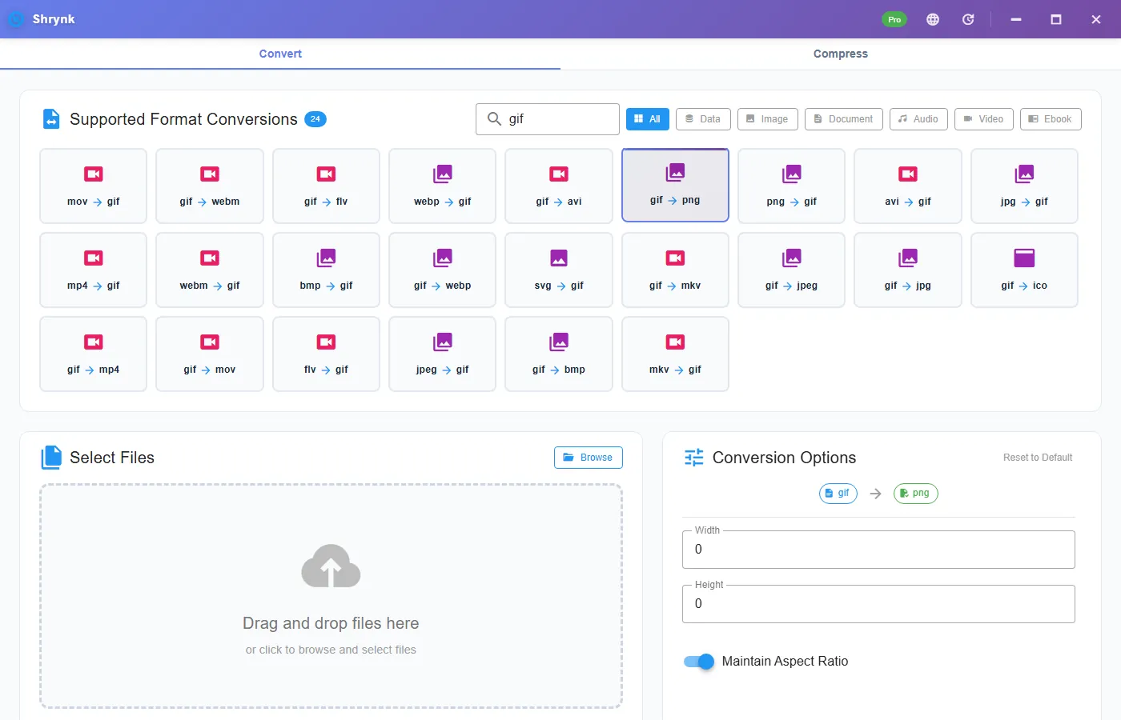1121x720 pixels.
Task: Choose jpg to gif conversion
Action: pos(1024,186)
